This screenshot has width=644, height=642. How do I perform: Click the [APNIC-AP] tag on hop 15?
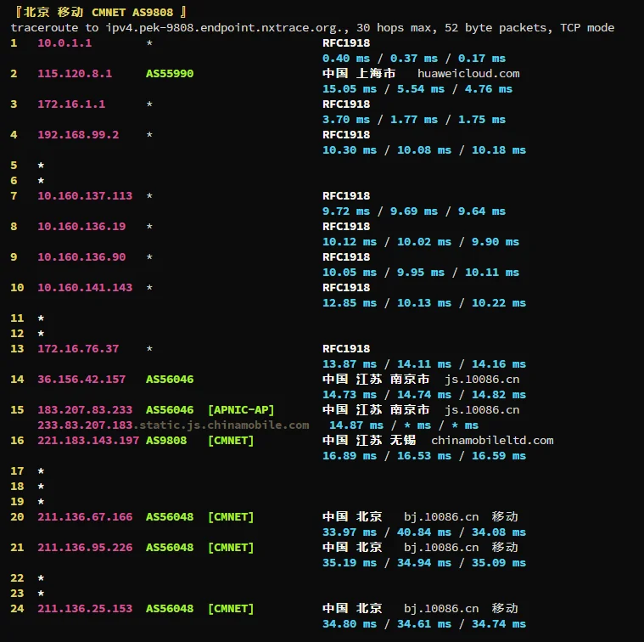[x=241, y=410]
